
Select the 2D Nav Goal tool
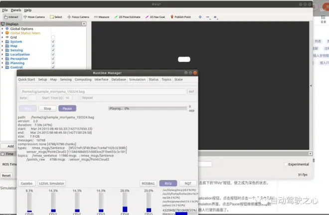pos(155,17)
